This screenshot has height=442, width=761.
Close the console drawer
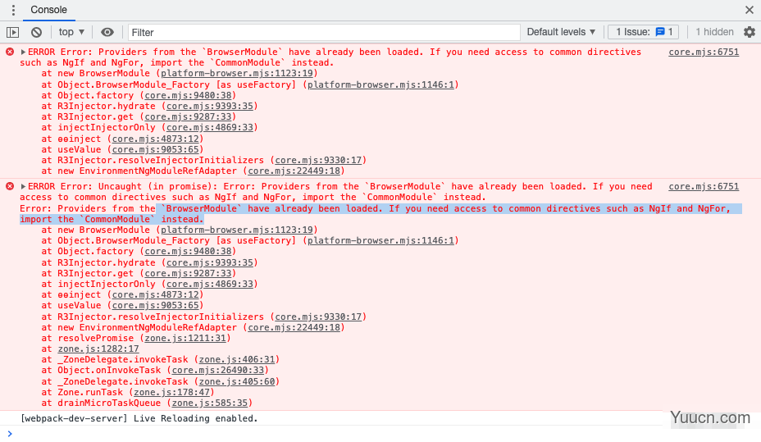(750, 10)
